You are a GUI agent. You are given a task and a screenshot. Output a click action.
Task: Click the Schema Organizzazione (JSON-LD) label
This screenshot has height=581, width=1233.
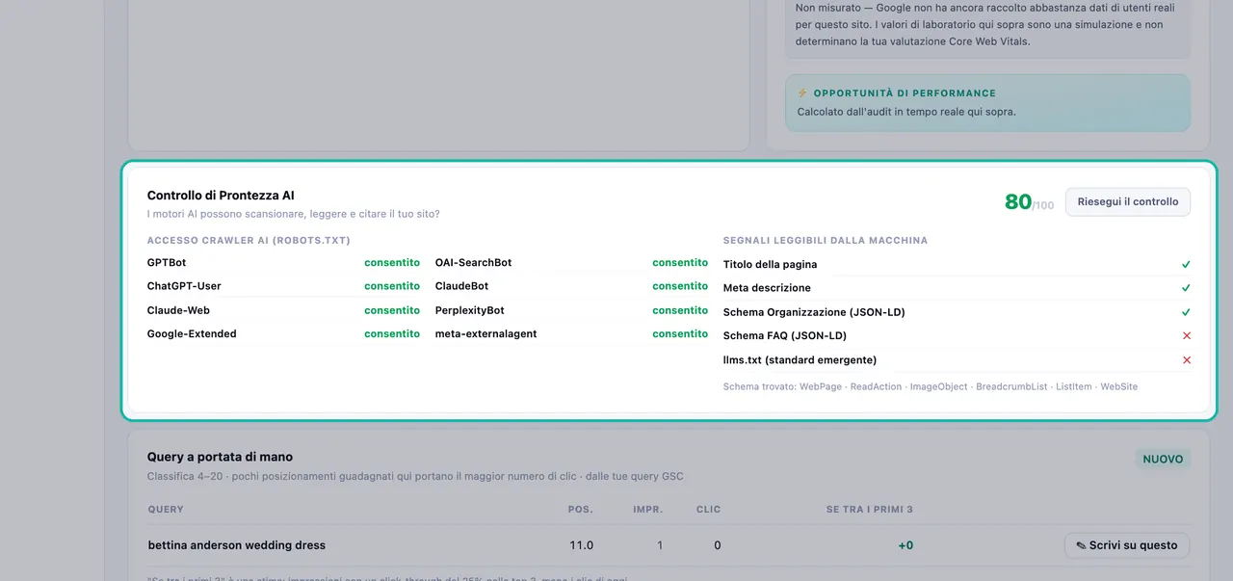point(814,312)
